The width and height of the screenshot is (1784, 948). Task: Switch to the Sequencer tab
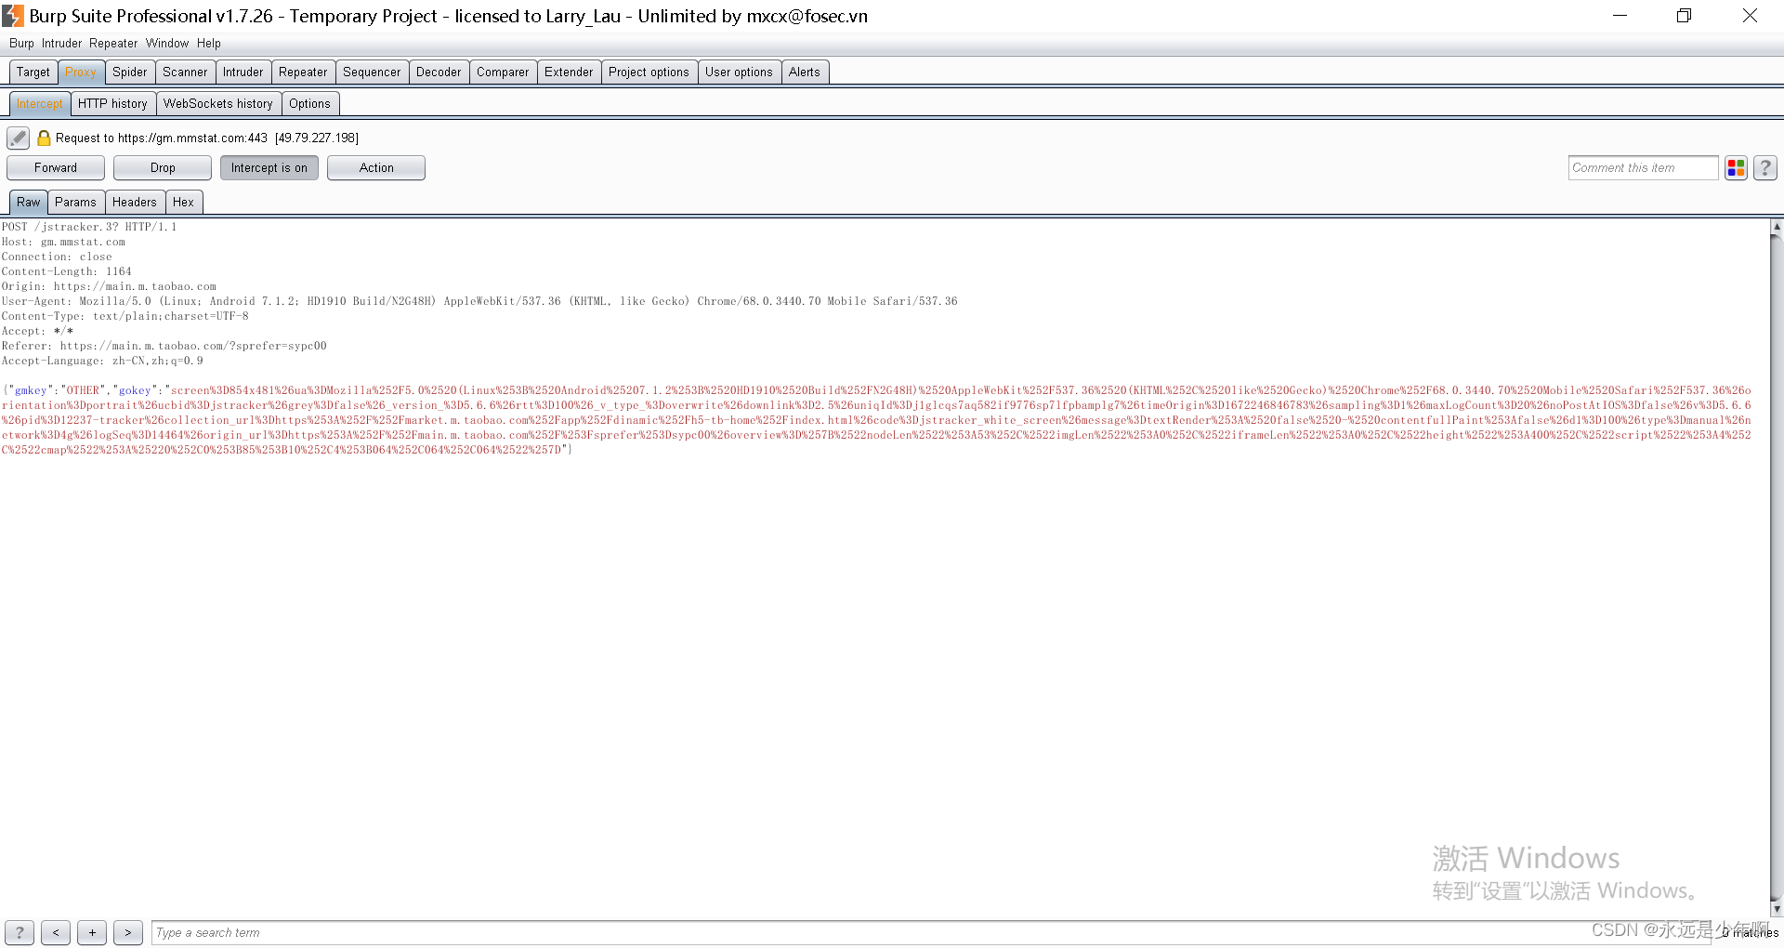pos(372,72)
